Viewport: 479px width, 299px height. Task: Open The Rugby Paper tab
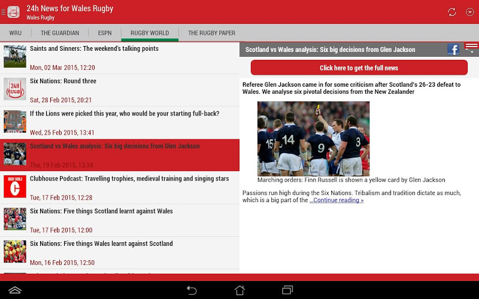[212, 33]
